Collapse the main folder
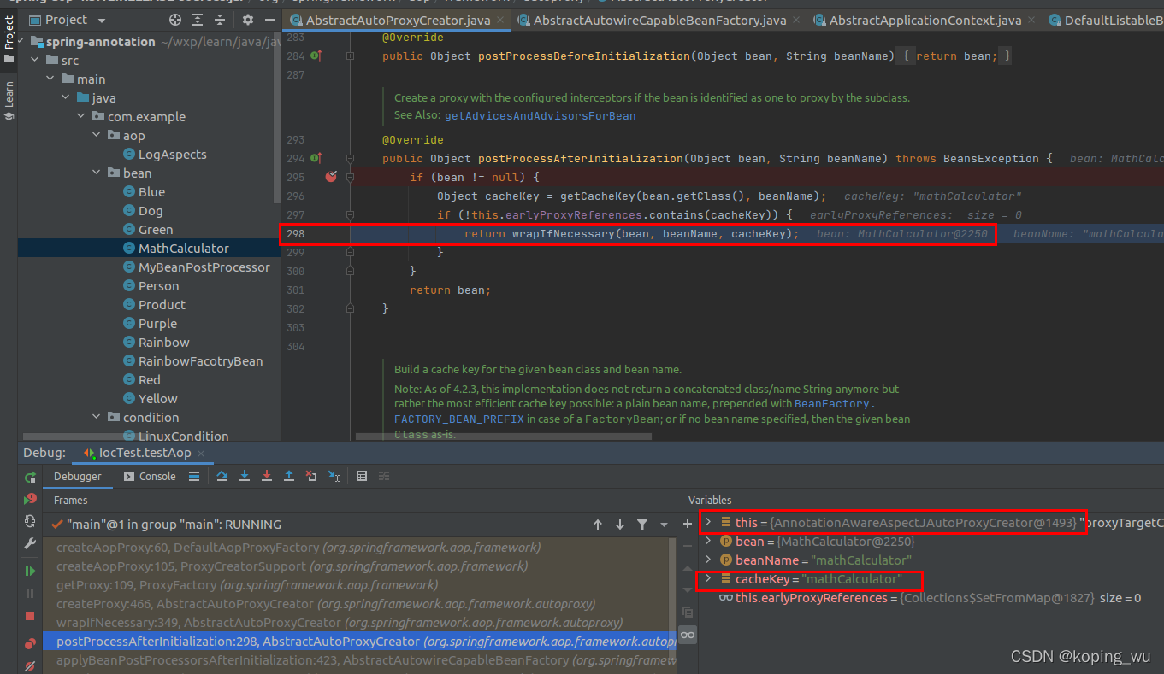 pyautogui.click(x=50, y=79)
